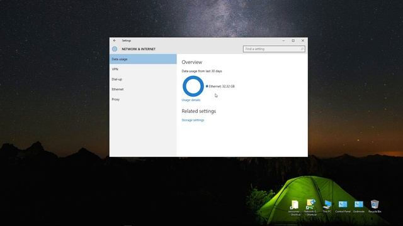Click the data usage donut chart

pyautogui.click(x=193, y=86)
